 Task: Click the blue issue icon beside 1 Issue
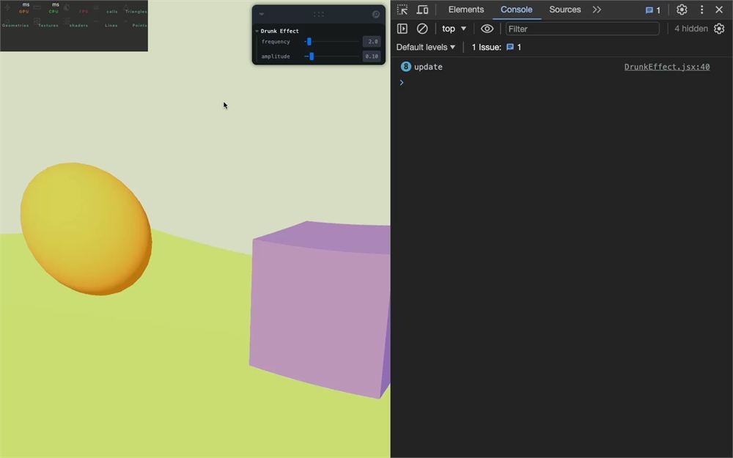pos(510,47)
